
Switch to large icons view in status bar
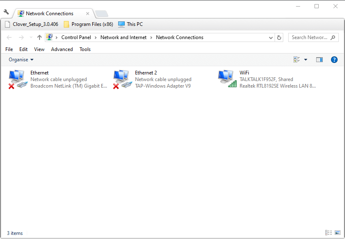pyautogui.click(x=338, y=232)
